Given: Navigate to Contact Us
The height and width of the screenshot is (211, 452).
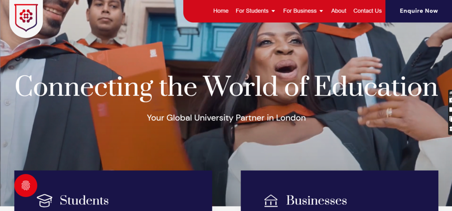Looking at the screenshot, I should pyautogui.click(x=368, y=11).
